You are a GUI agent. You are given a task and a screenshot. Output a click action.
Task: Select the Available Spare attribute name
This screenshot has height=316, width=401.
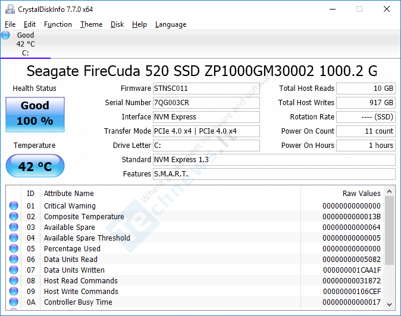(x=69, y=227)
